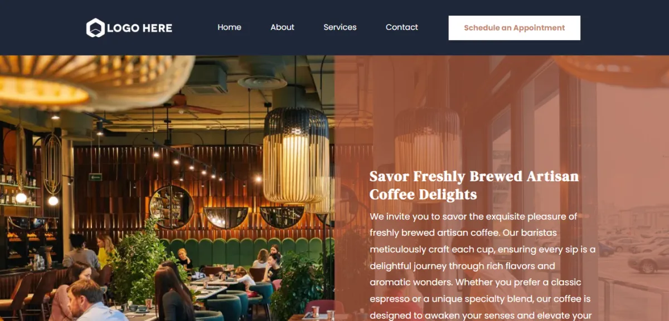Click the green exit sign in the cafe photo

(95, 177)
